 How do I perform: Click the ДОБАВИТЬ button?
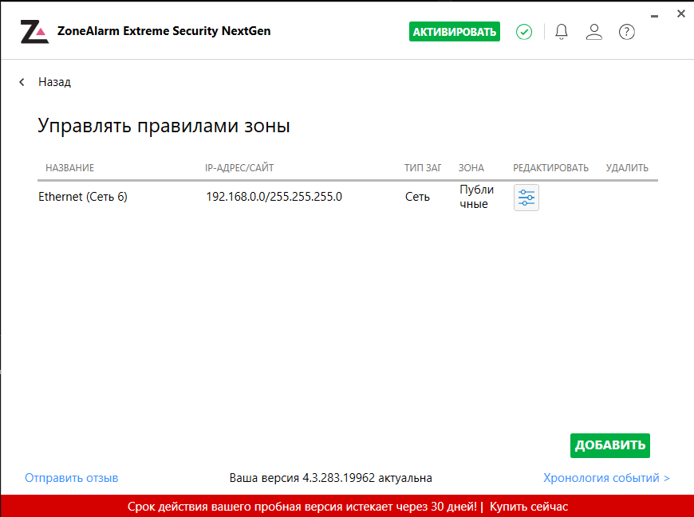coord(610,445)
